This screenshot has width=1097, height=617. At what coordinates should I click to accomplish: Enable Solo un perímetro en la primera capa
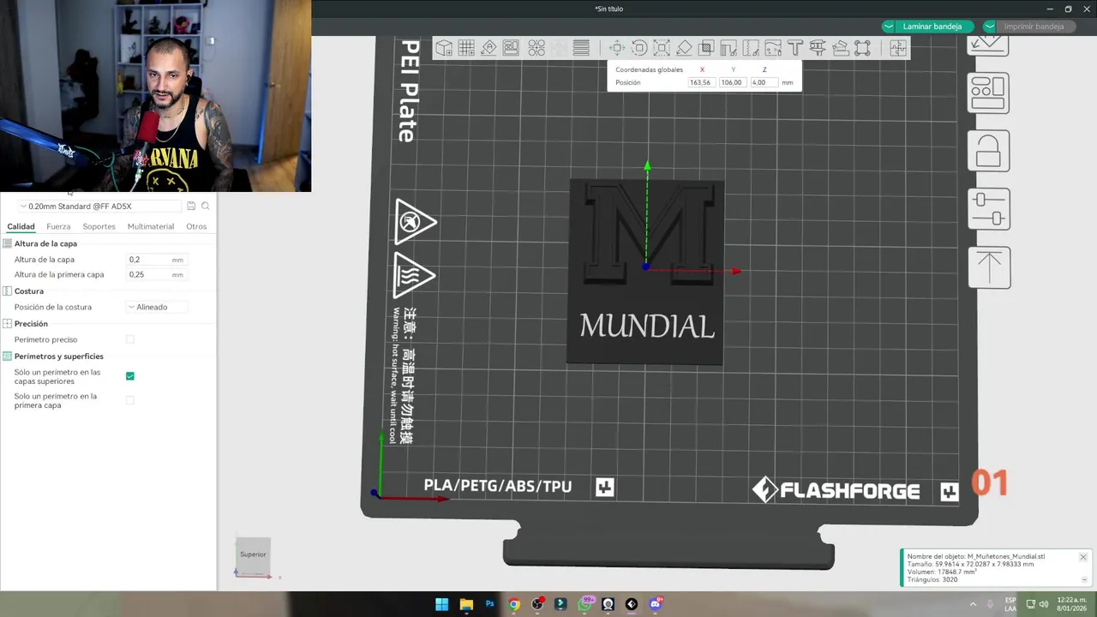[130, 400]
